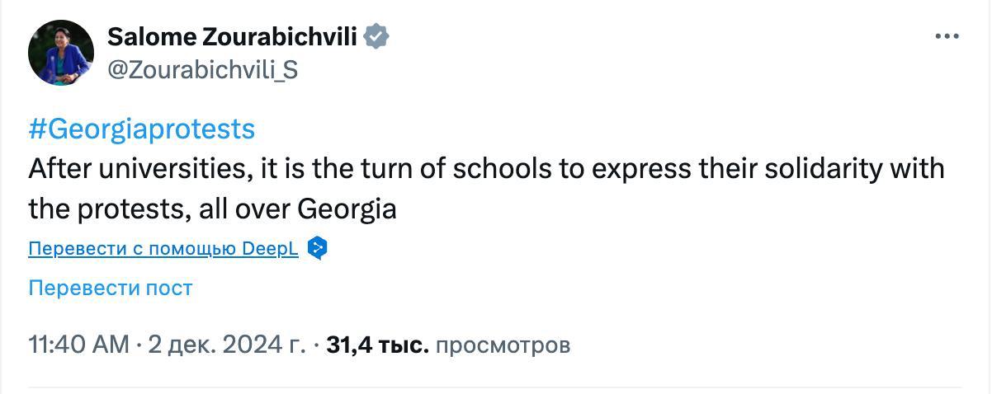This screenshot has width=992, height=394.
Task: Click the DeepL hexagon logo icon
Action: [318, 248]
